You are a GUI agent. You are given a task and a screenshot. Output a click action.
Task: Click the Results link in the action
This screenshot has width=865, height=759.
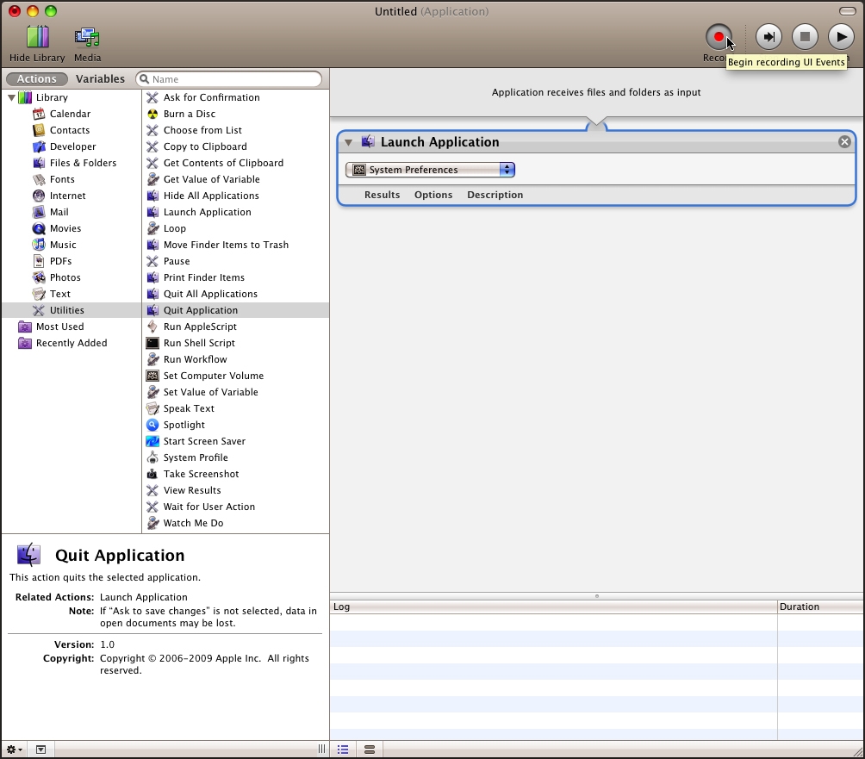382,195
